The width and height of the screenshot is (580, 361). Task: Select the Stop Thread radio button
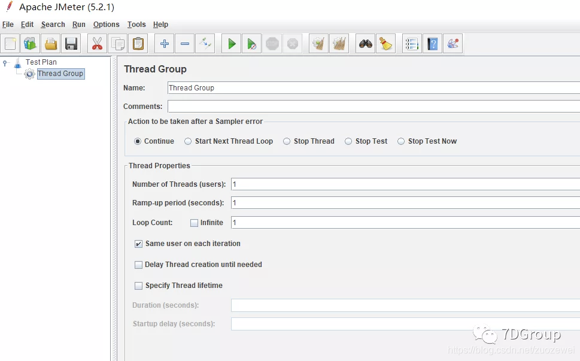pyautogui.click(x=287, y=141)
